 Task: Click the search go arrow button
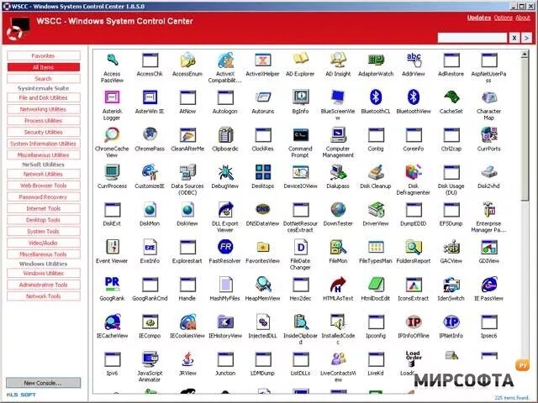(x=527, y=38)
